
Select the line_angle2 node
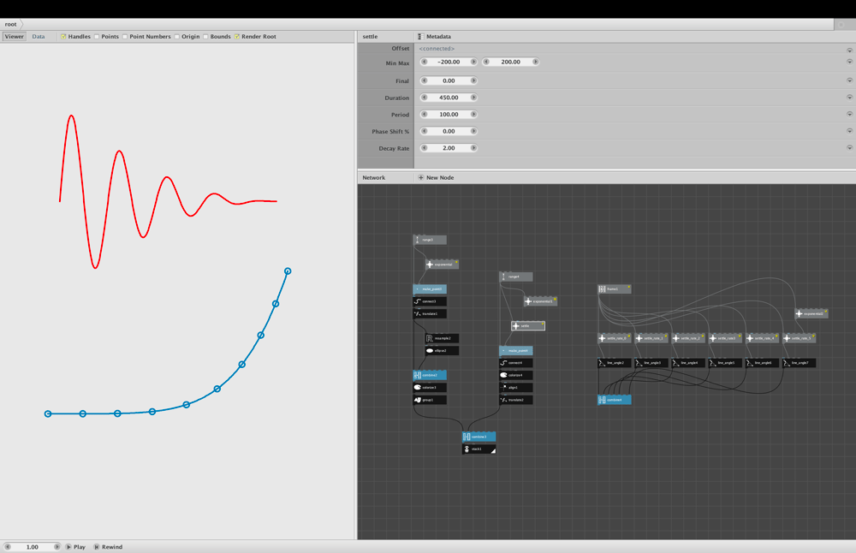click(x=614, y=363)
